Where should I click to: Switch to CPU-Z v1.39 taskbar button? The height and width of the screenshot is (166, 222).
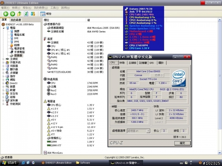[126, 163]
